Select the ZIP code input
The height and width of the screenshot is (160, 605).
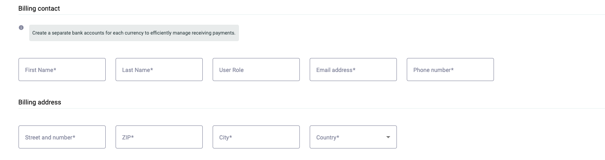159,137
